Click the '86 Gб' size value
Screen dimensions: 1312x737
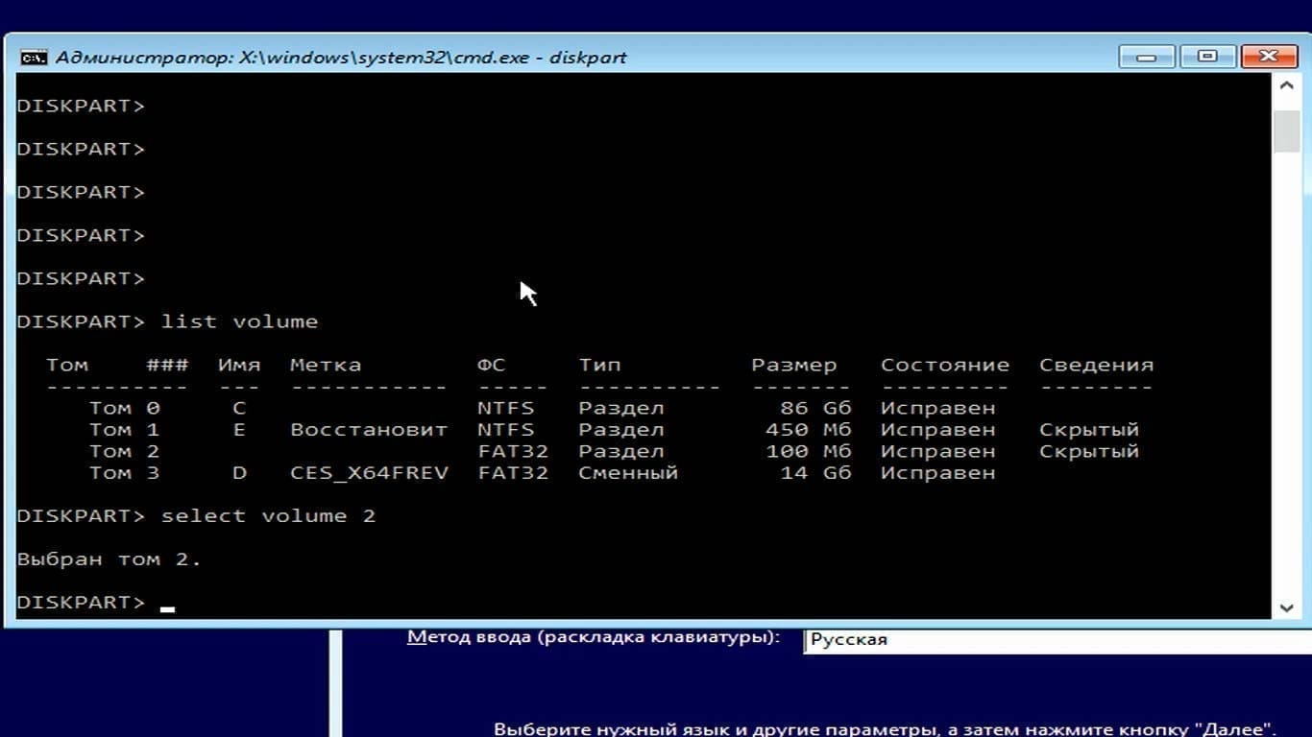pos(815,408)
